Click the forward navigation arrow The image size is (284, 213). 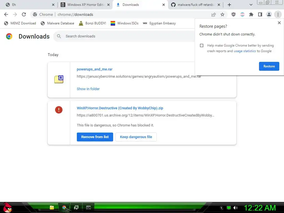pyautogui.click(x=15, y=14)
